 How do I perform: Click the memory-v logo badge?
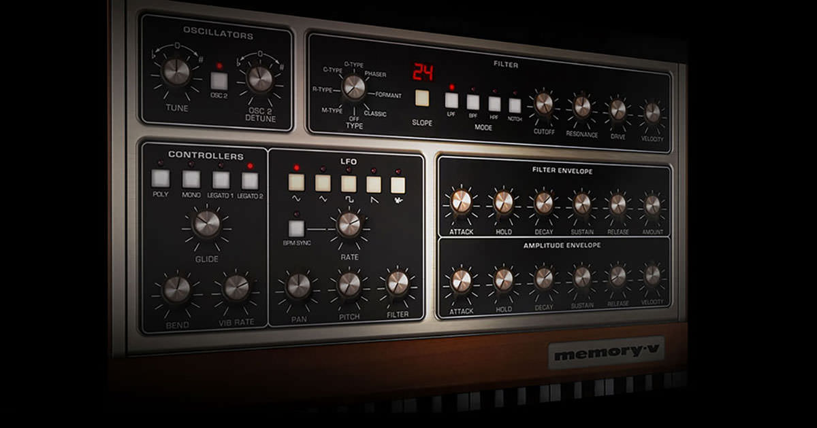(x=606, y=354)
